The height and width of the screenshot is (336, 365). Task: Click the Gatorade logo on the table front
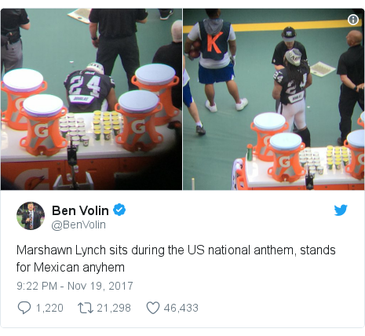[x=31, y=179]
